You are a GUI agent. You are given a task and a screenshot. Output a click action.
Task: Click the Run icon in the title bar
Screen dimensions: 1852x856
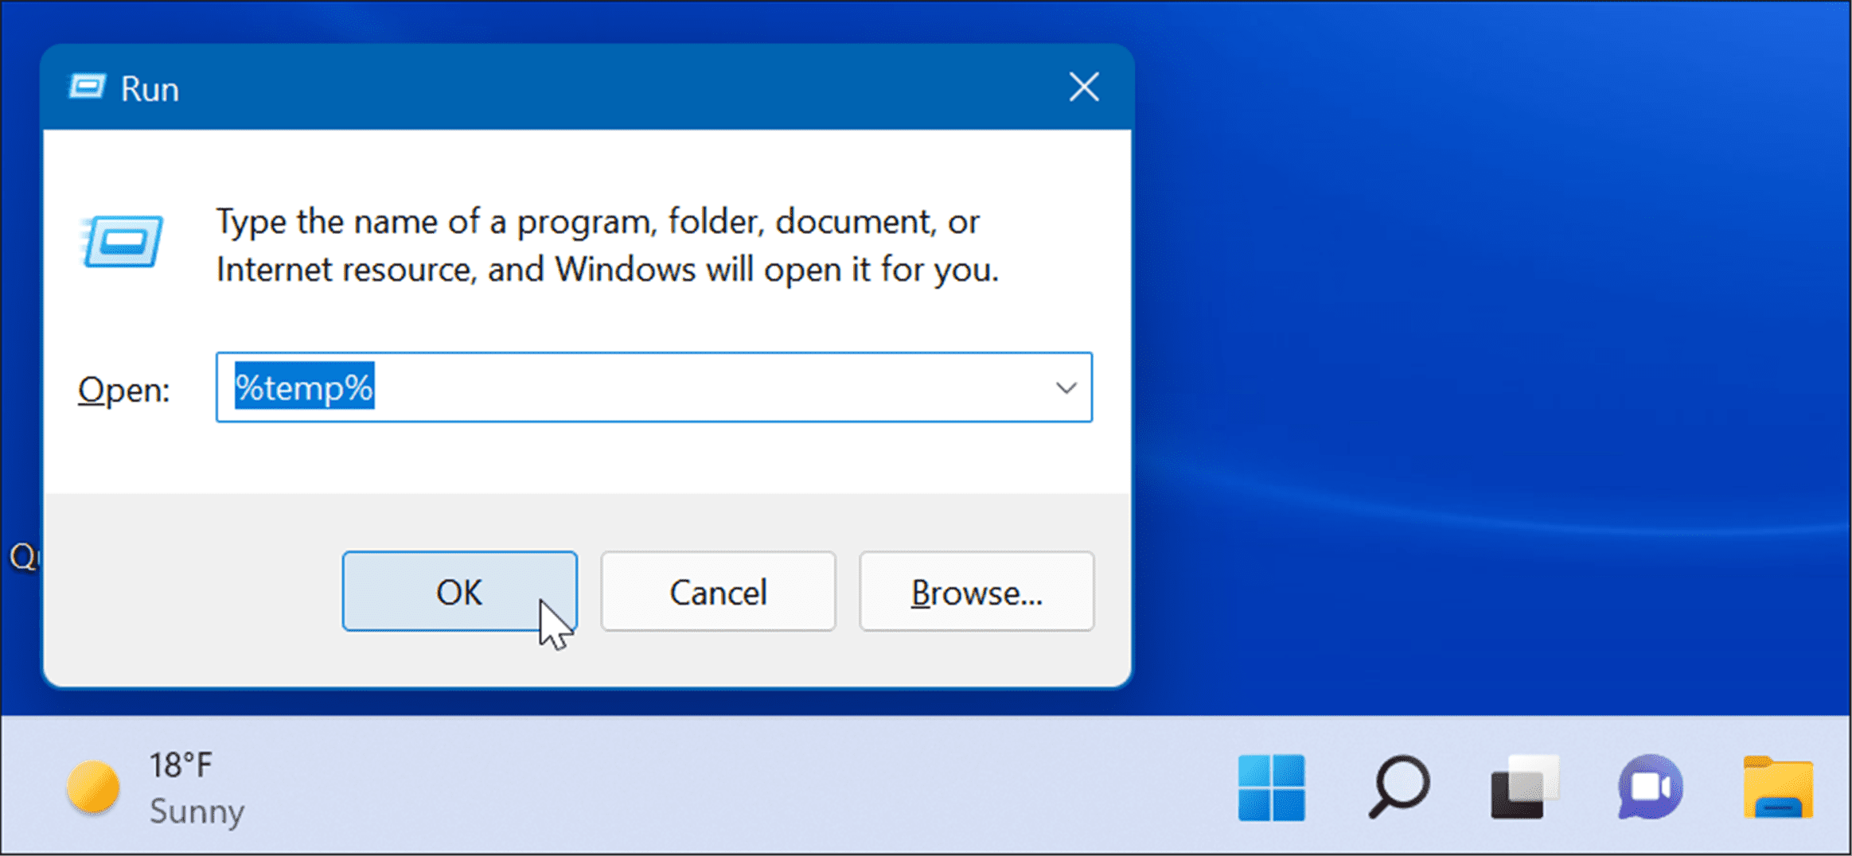pos(88,88)
